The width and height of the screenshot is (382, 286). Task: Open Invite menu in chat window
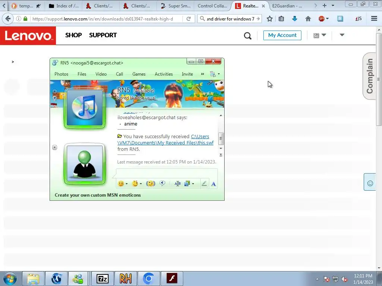coord(187,74)
